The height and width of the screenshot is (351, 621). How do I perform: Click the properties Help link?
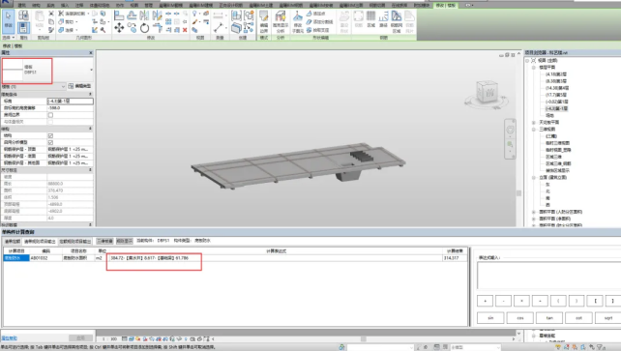[x=9, y=338]
